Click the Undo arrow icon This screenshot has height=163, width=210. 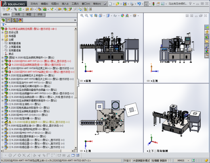coord(139,4)
